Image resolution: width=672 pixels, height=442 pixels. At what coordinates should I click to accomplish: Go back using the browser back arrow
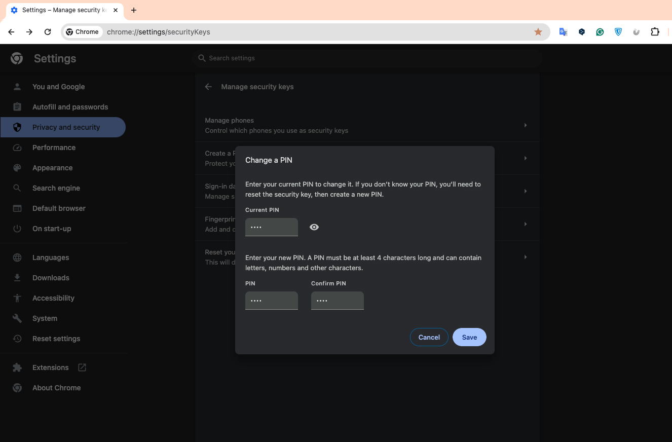(x=11, y=32)
